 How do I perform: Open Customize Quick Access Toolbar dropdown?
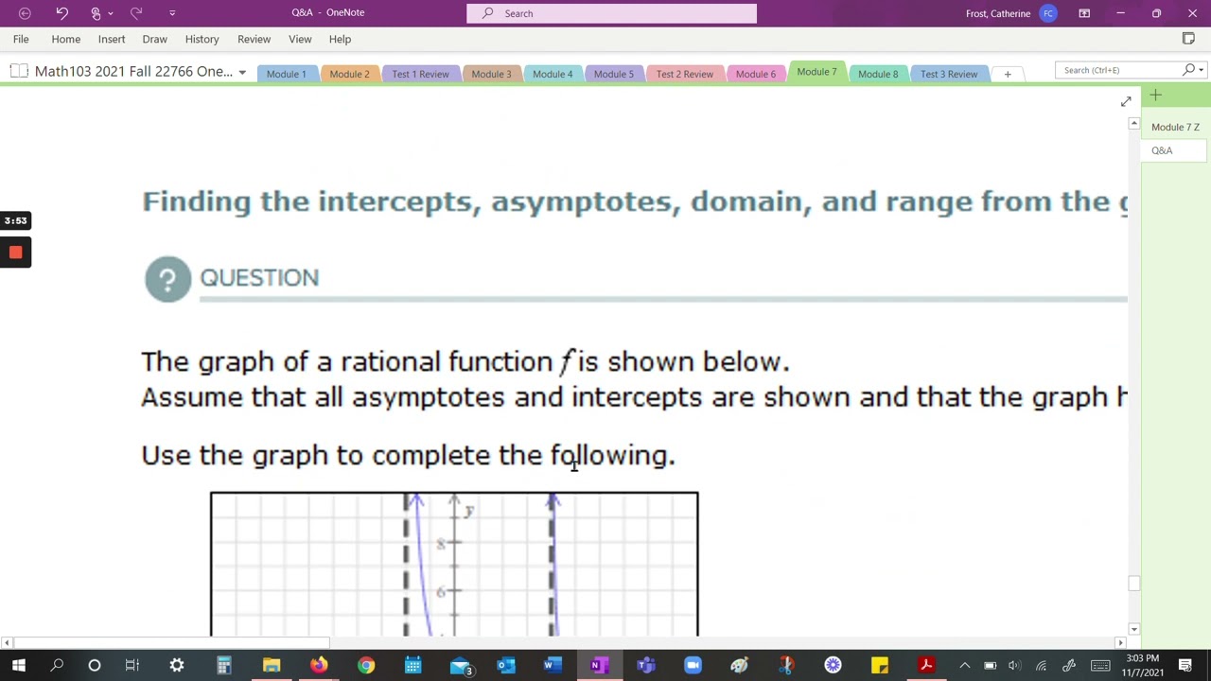tap(172, 13)
